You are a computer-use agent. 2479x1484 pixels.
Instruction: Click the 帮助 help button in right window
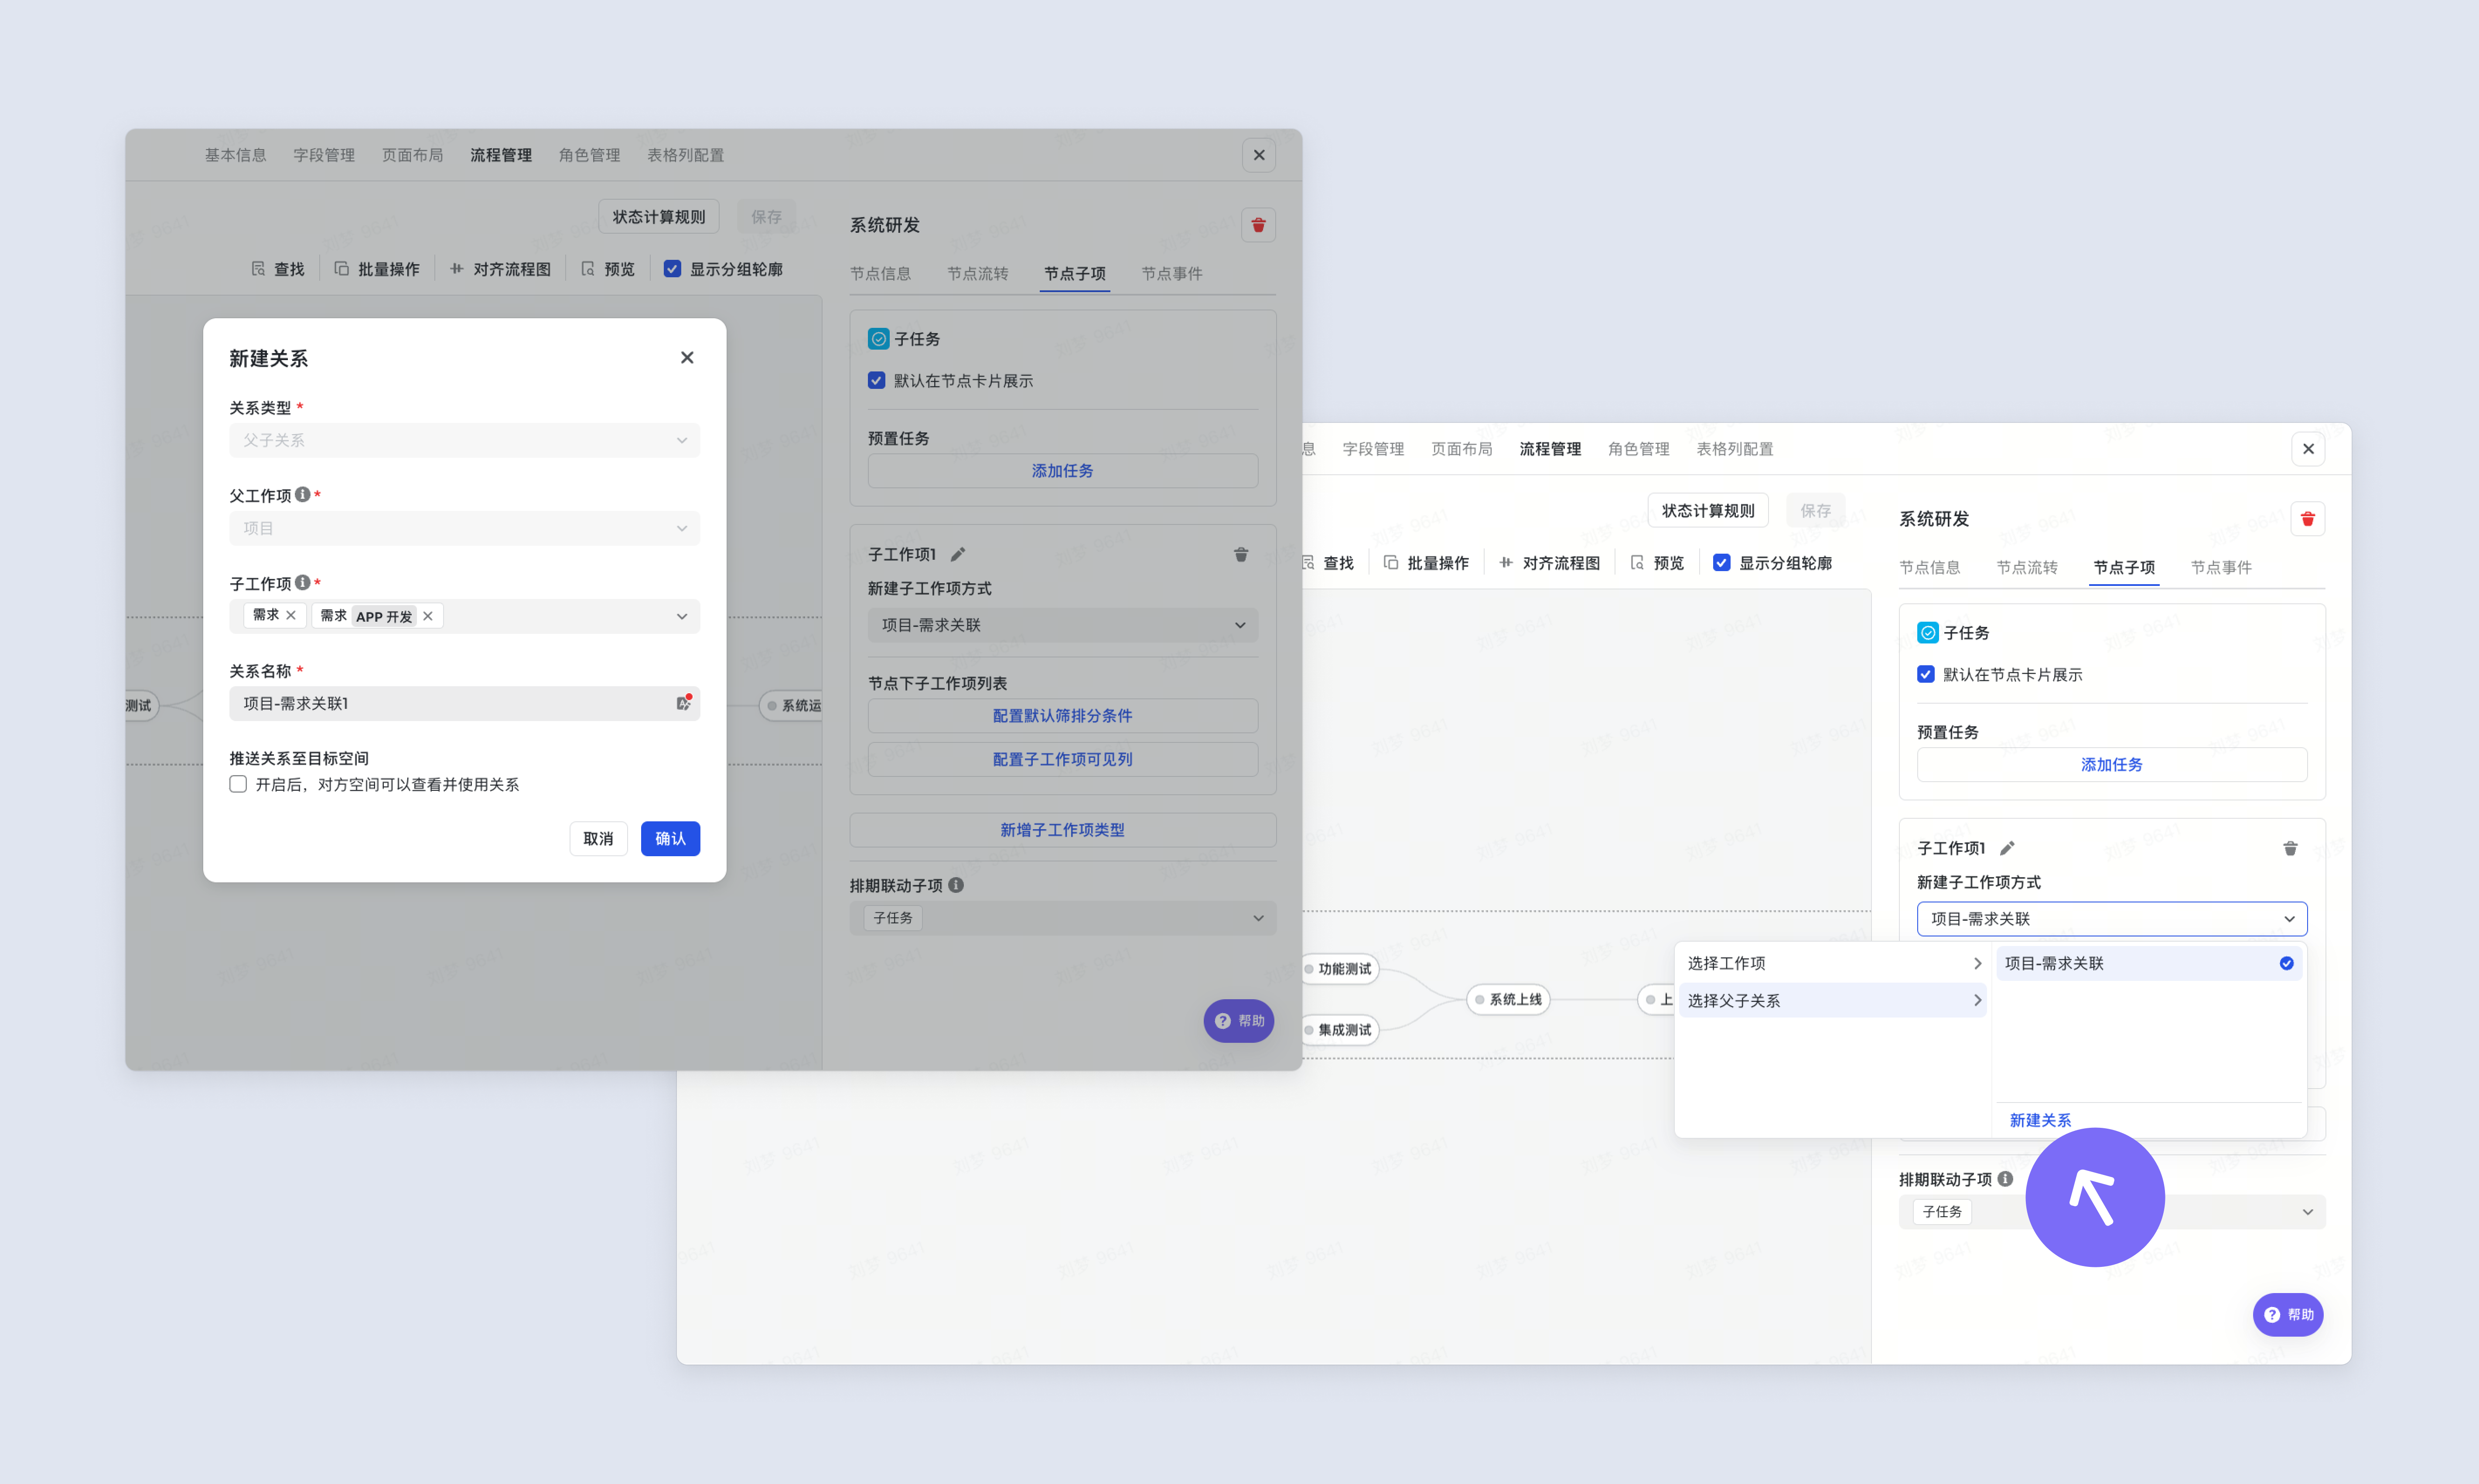click(2288, 1315)
